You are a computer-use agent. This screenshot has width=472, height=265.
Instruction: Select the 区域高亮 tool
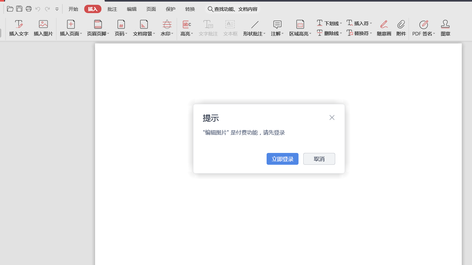coord(300,28)
